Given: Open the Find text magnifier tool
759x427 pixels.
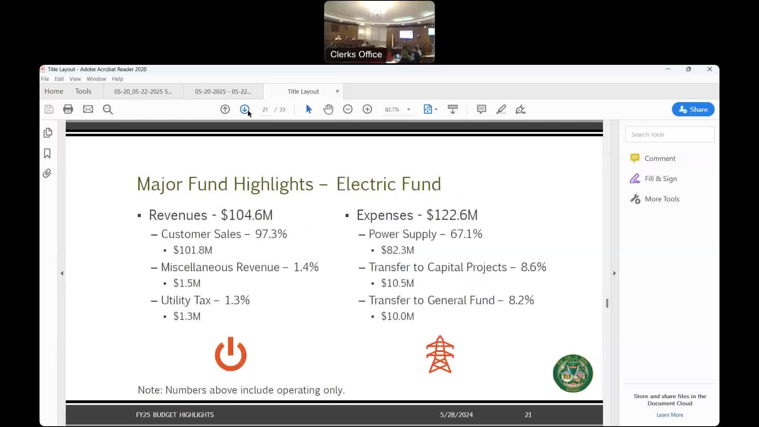Looking at the screenshot, I should point(108,109).
